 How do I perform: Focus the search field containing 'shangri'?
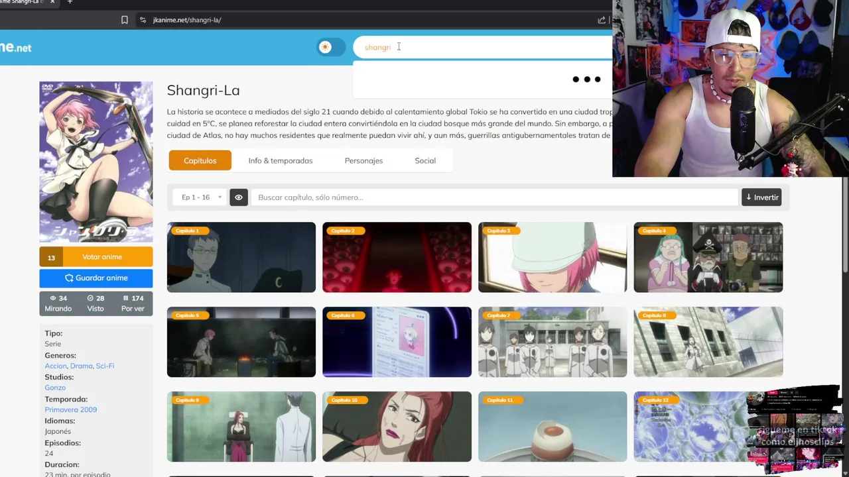click(x=483, y=47)
